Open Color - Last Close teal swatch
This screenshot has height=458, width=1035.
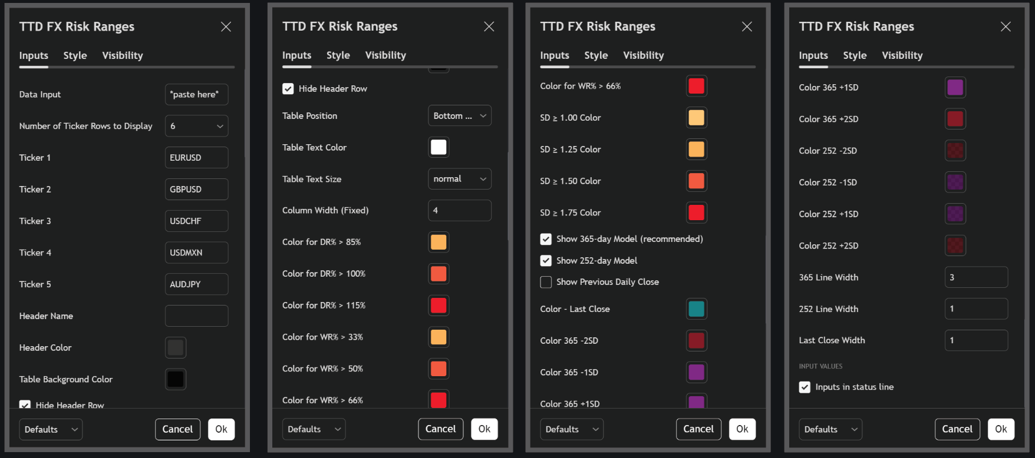point(697,309)
